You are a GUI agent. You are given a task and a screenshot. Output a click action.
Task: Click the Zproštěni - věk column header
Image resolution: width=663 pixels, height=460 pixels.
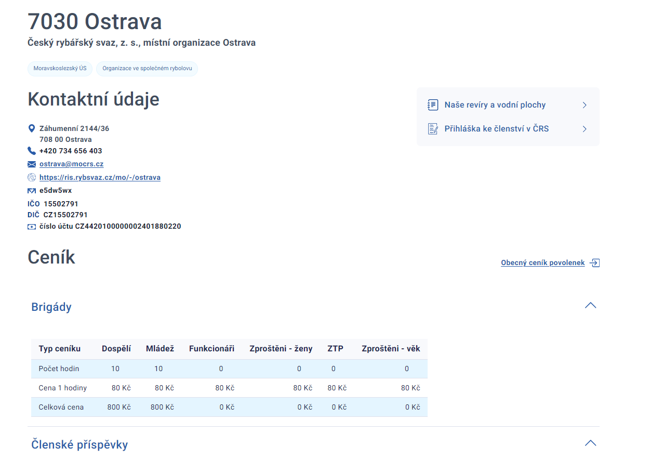(x=391, y=349)
